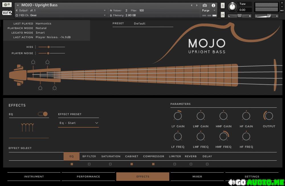The width and height of the screenshot is (285, 186).
Task: Select the BP FILTER effect
Action: [x=89, y=156]
